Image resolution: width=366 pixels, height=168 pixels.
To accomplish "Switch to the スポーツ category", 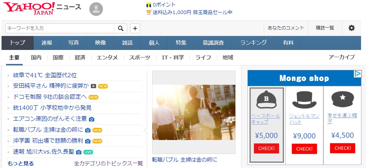I will point(140,58).
